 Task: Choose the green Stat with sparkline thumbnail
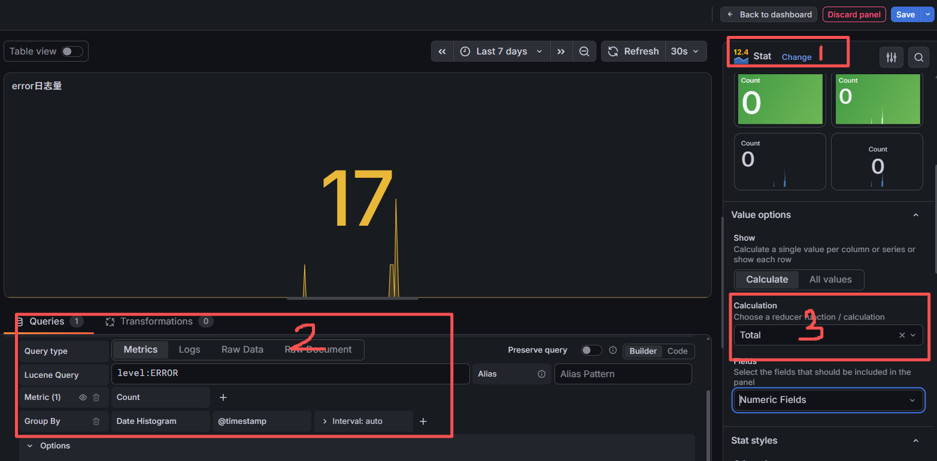tap(877, 100)
